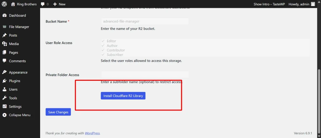
Task: Click the Plugins plug icon
Action: 4,81
